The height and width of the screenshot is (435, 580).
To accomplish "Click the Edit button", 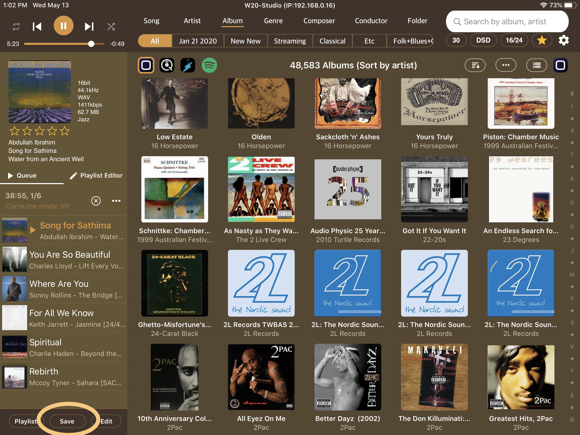I will (x=106, y=421).
